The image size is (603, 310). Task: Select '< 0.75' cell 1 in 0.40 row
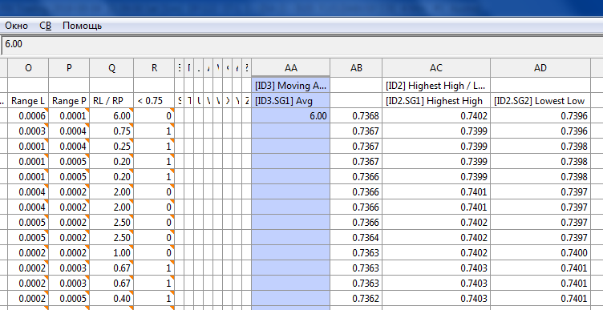click(x=154, y=299)
